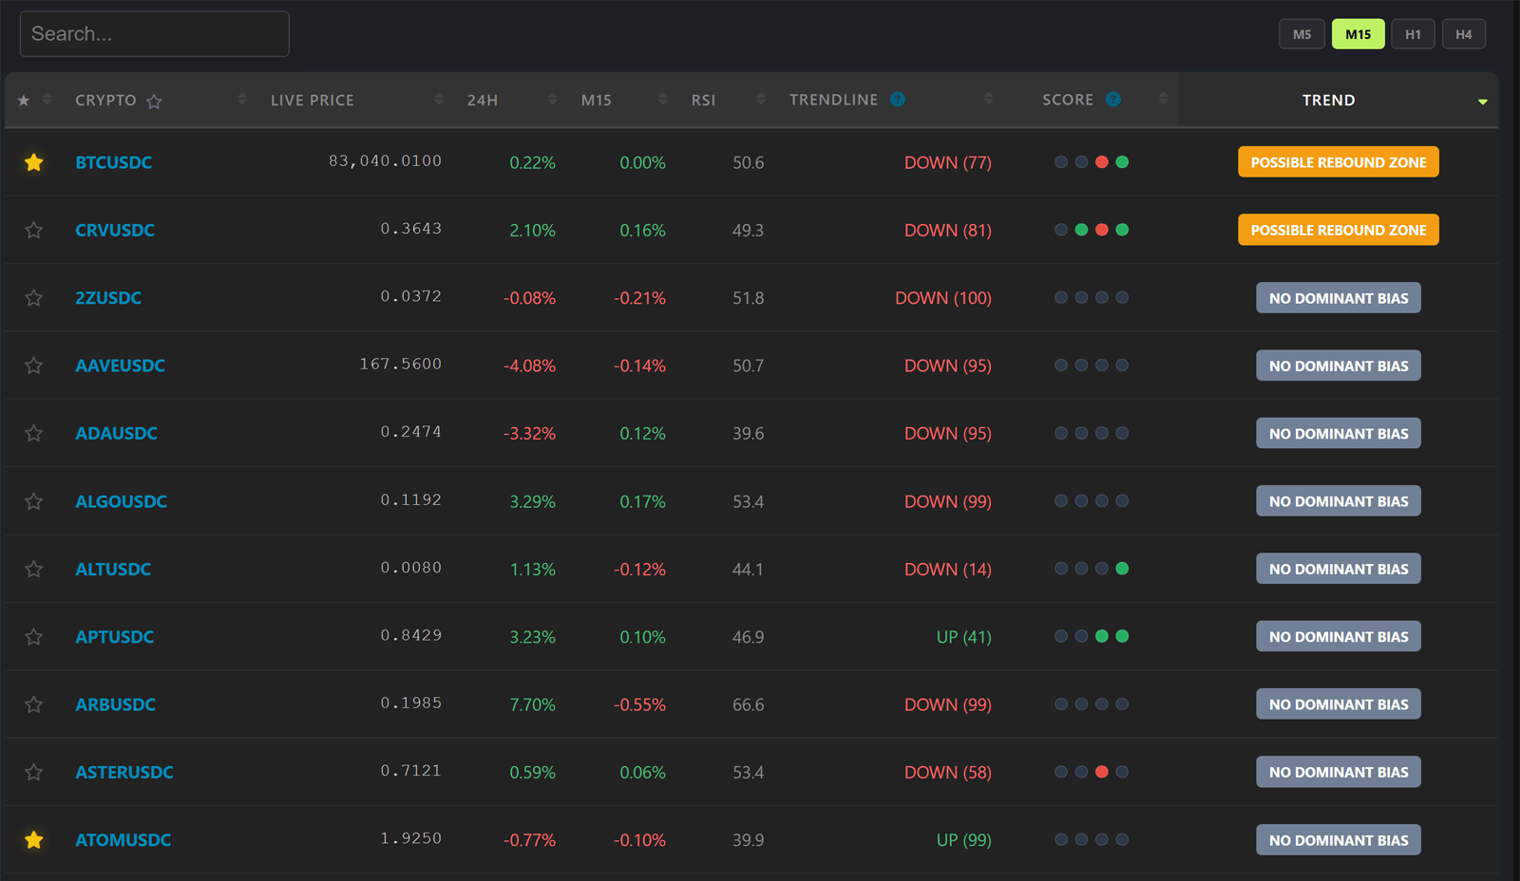1520x881 pixels.
Task: Star the 2ZUSDC row
Action: [34, 297]
